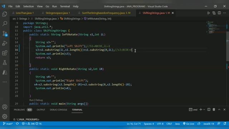Select the cmd terminal label

coord(193,110)
